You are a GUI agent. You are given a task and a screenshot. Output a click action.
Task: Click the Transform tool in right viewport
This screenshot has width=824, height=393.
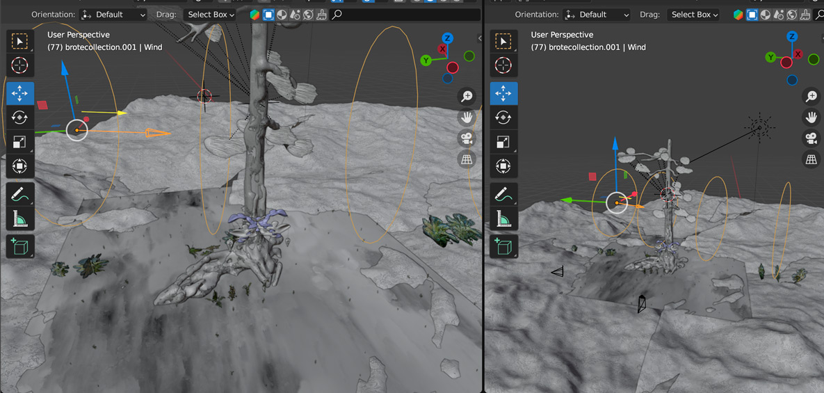point(503,166)
